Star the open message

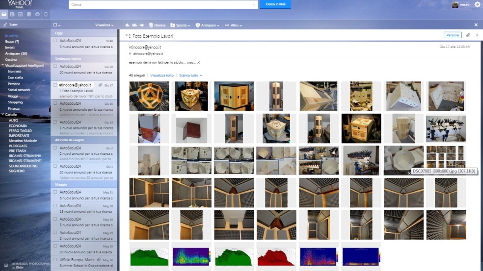point(477,35)
